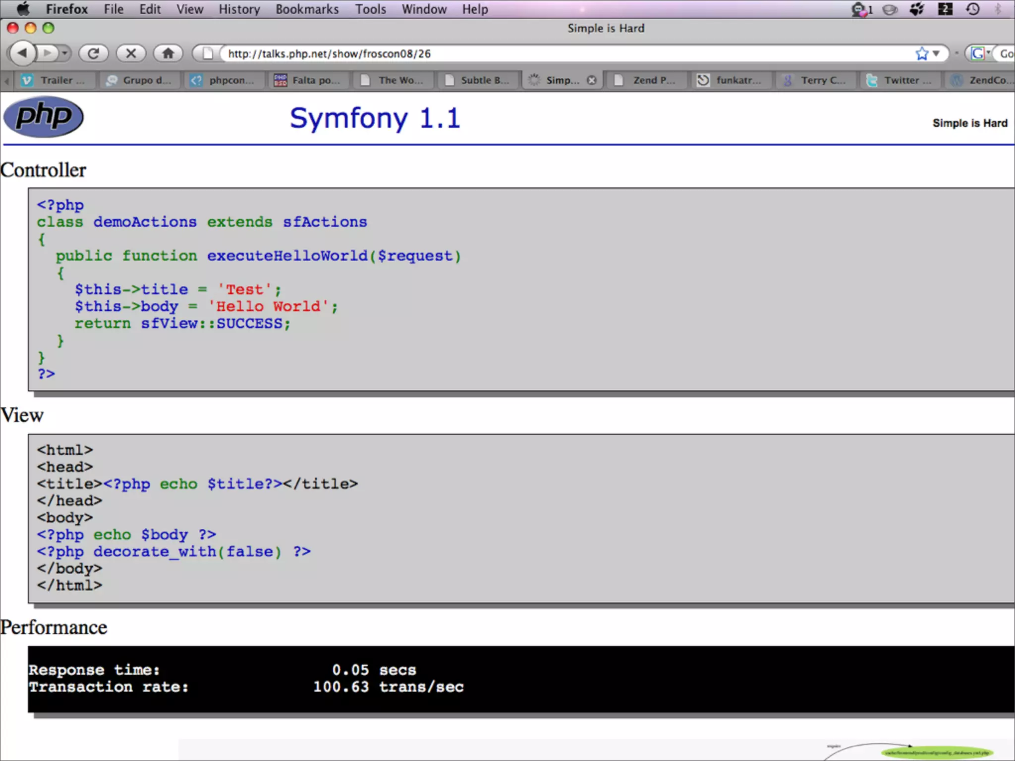The height and width of the screenshot is (761, 1015).
Task: Click the View section heading
Action: [x=22, y=415]
